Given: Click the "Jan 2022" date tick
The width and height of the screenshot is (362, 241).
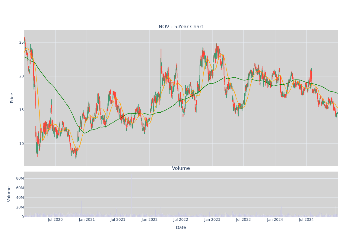Looking at the screenshot, I should coord(150,220).
